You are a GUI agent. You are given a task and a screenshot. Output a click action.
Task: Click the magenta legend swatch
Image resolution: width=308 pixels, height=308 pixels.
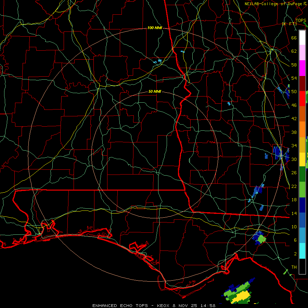click(302, 68)
